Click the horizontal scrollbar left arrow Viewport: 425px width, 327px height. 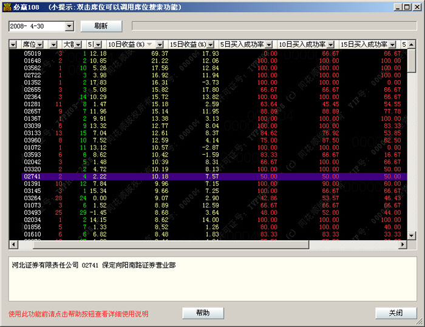[x=13, y=244]
